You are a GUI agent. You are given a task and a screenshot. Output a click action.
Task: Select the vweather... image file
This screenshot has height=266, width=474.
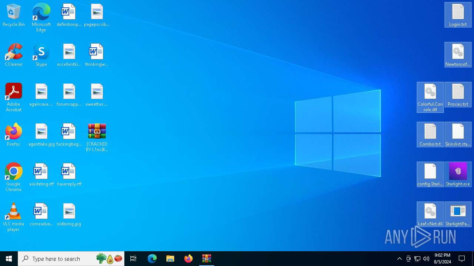97,95
